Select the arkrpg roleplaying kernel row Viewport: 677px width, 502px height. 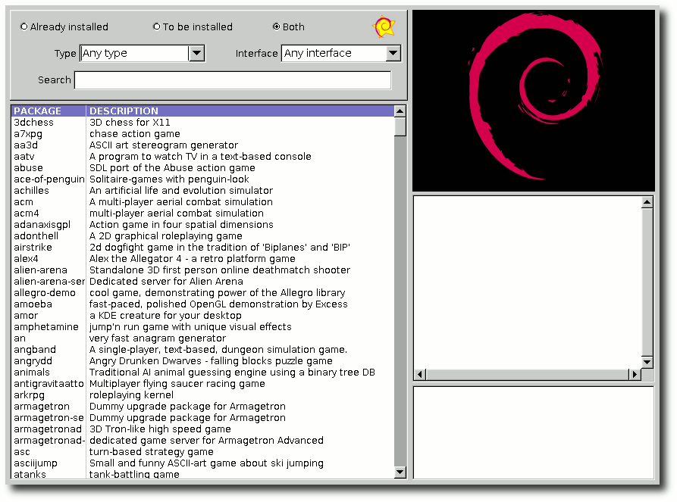[x=203, y=395]
